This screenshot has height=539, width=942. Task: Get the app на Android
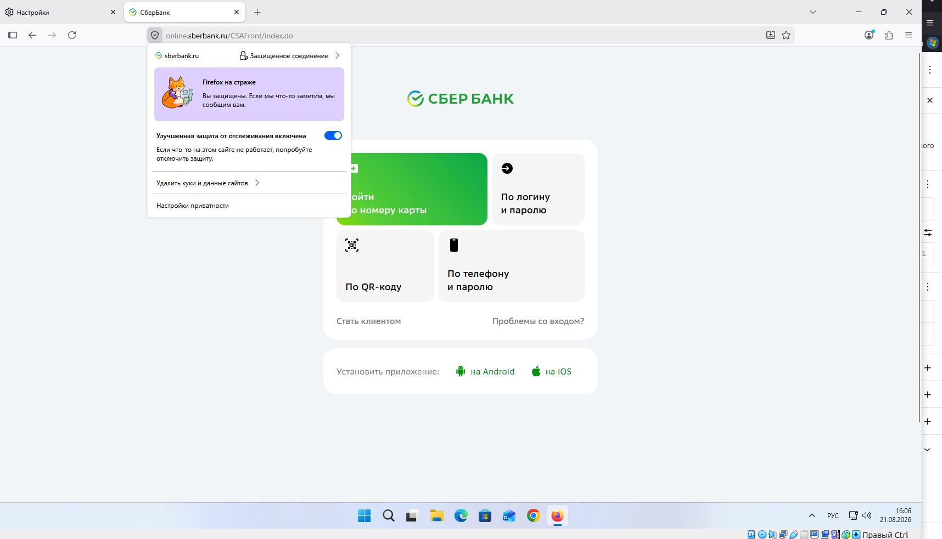[x=485, y=372]
